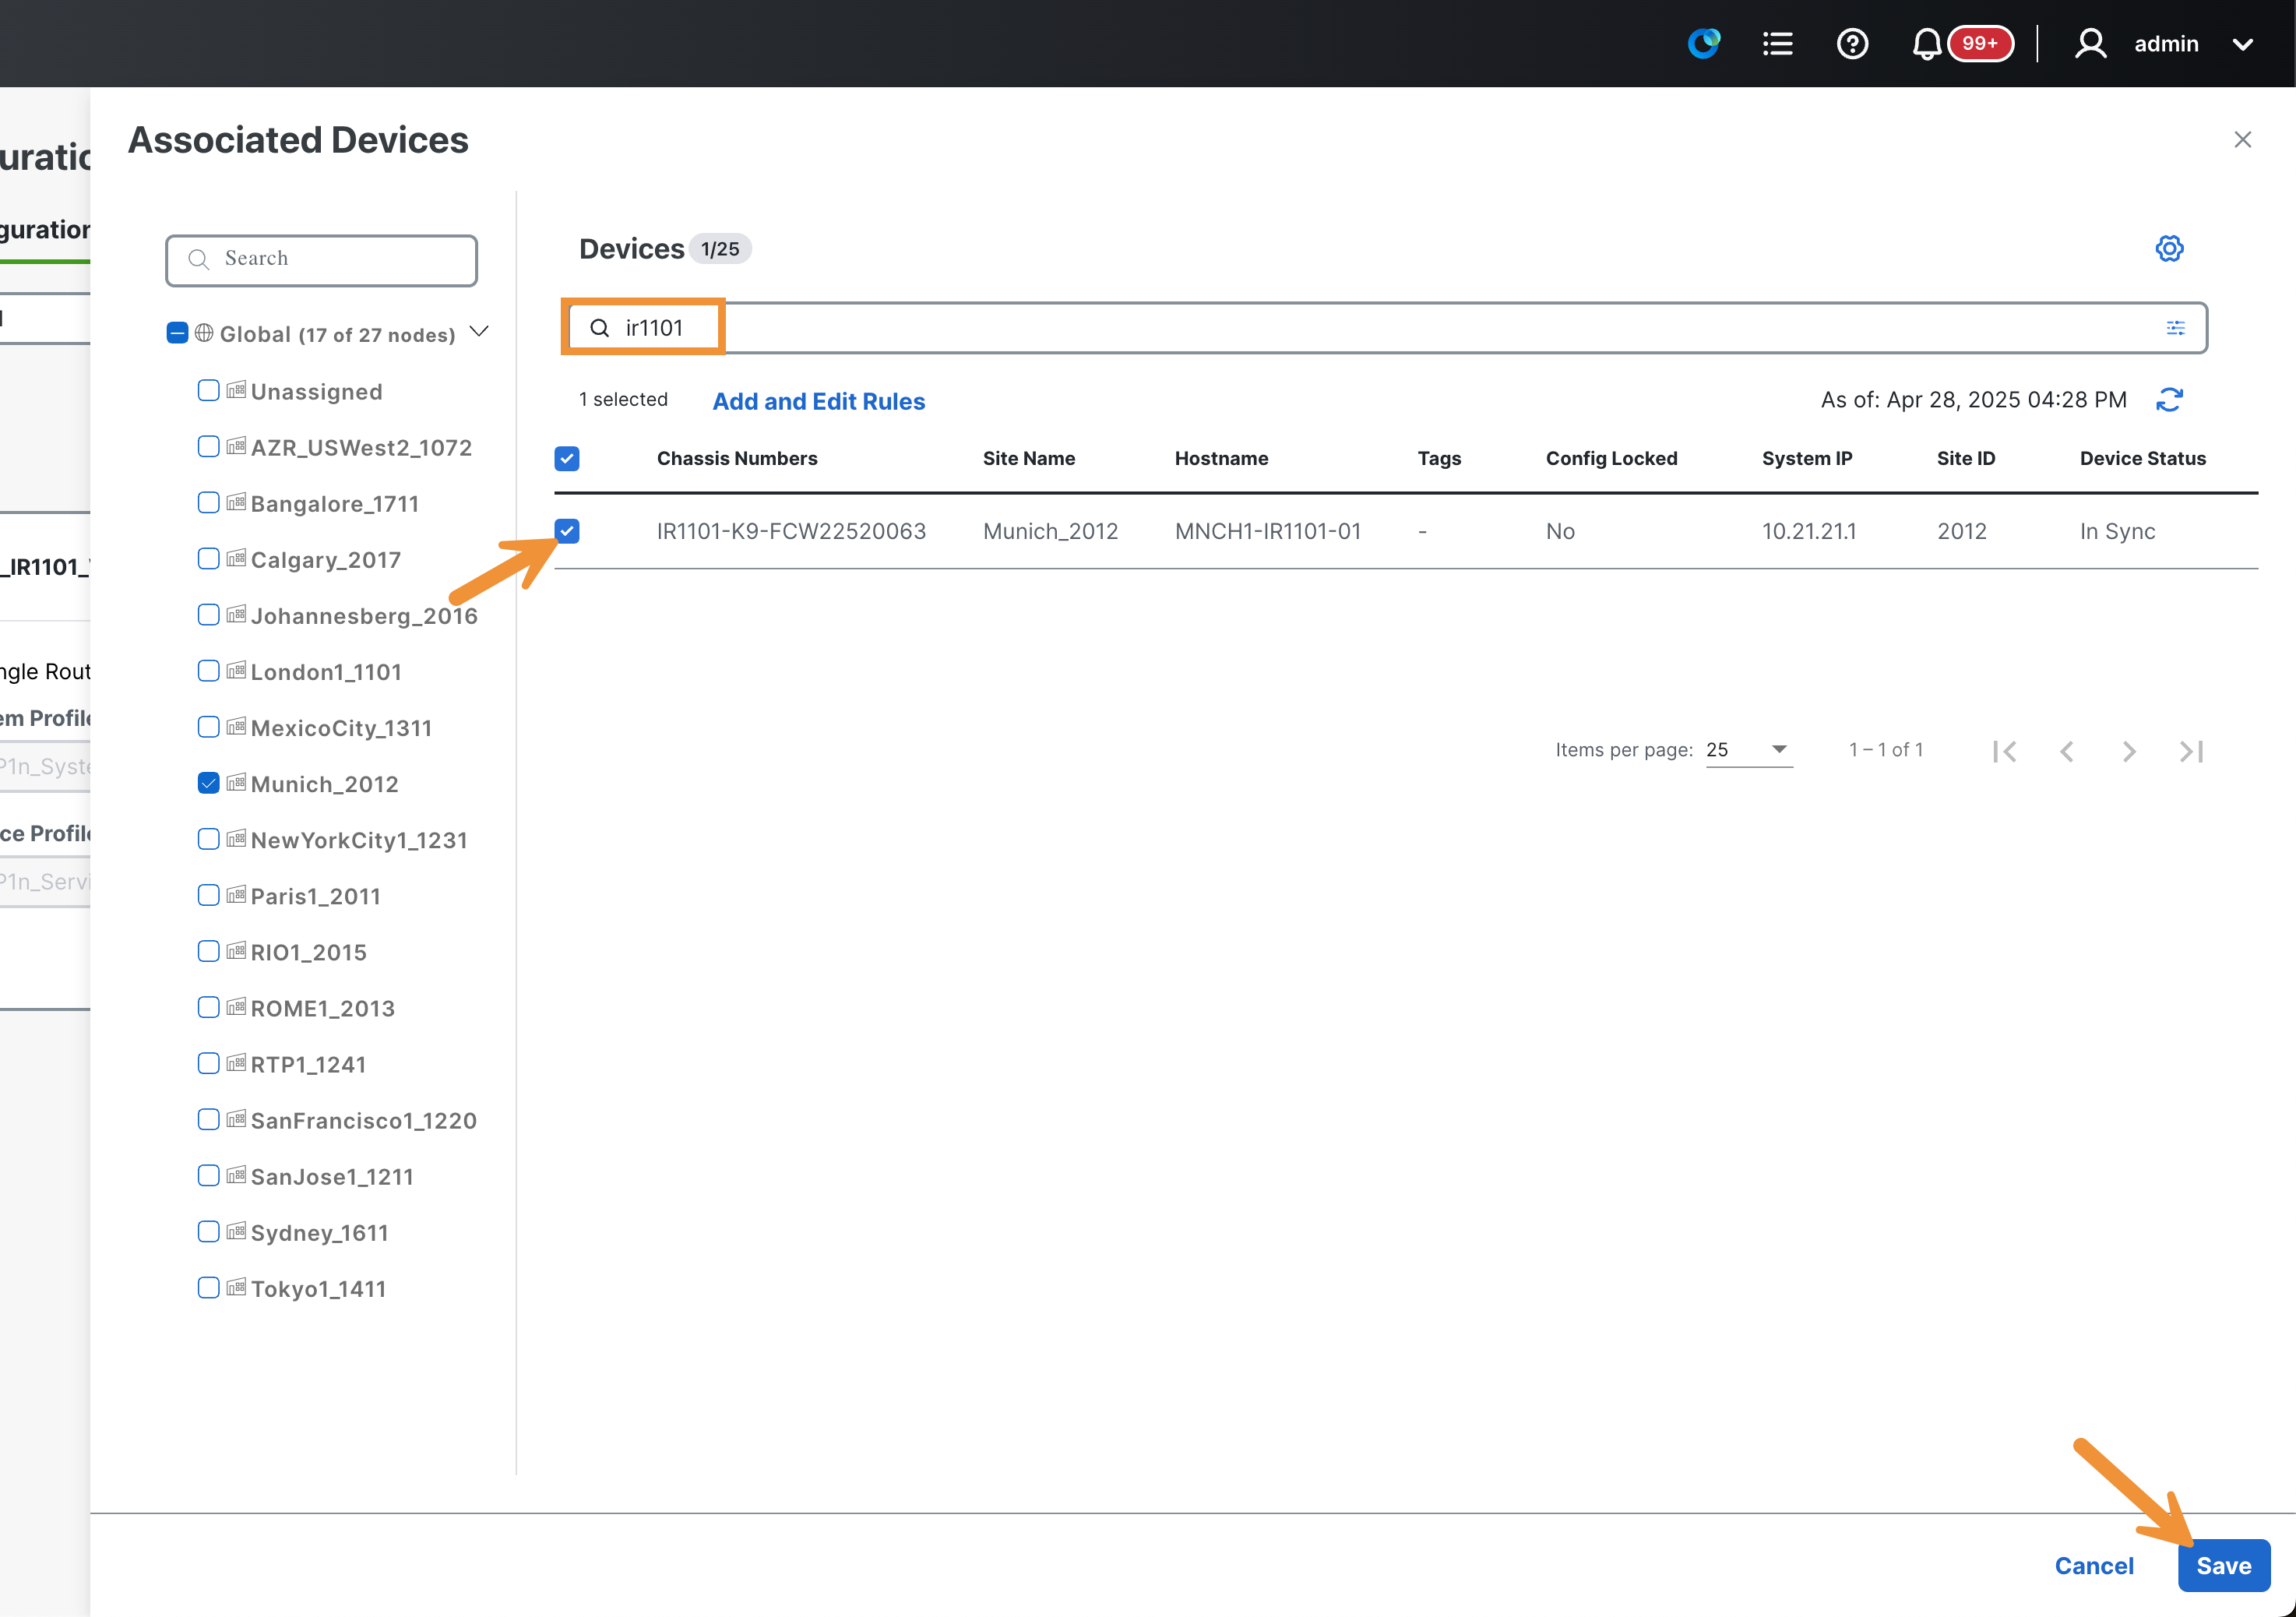Select RTP1_1241 in the site tree
Viewport: 2296px width, 1617px height.
[x=308, y=1064]
